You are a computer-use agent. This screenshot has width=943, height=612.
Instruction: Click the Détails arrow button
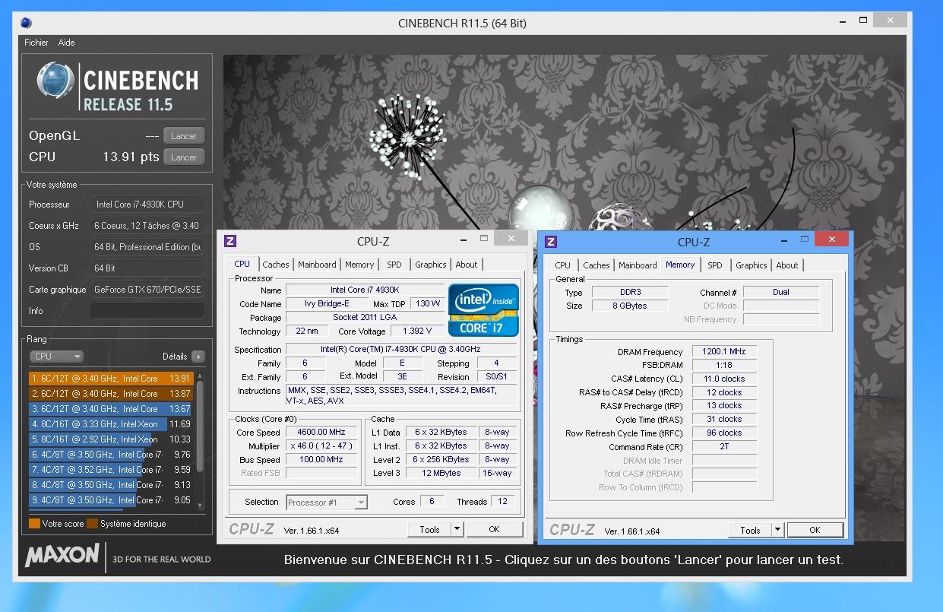[x=198, y=356]
